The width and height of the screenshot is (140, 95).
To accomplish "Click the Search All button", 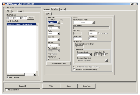I will 22,86.
